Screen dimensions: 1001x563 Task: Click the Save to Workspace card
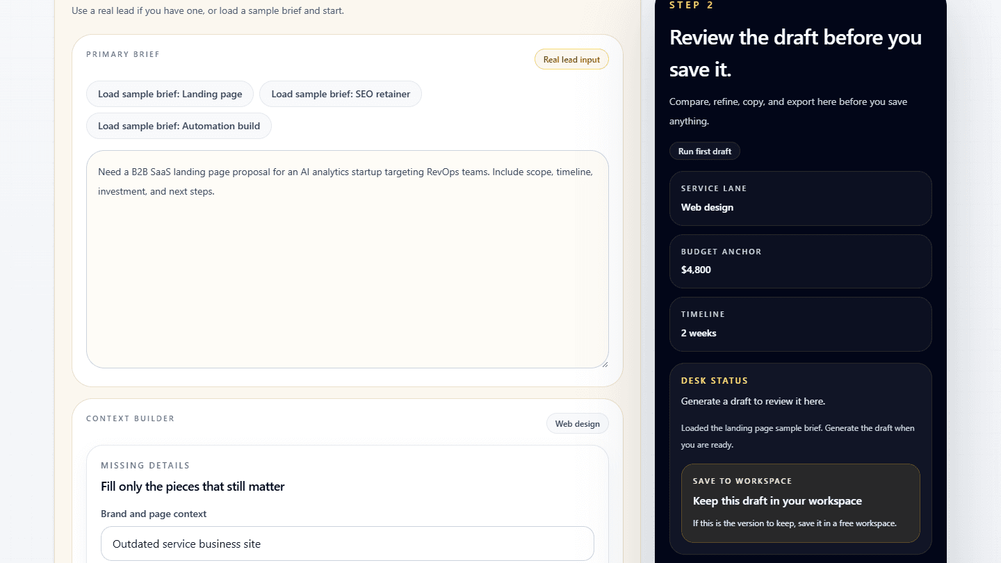point(800,504)
